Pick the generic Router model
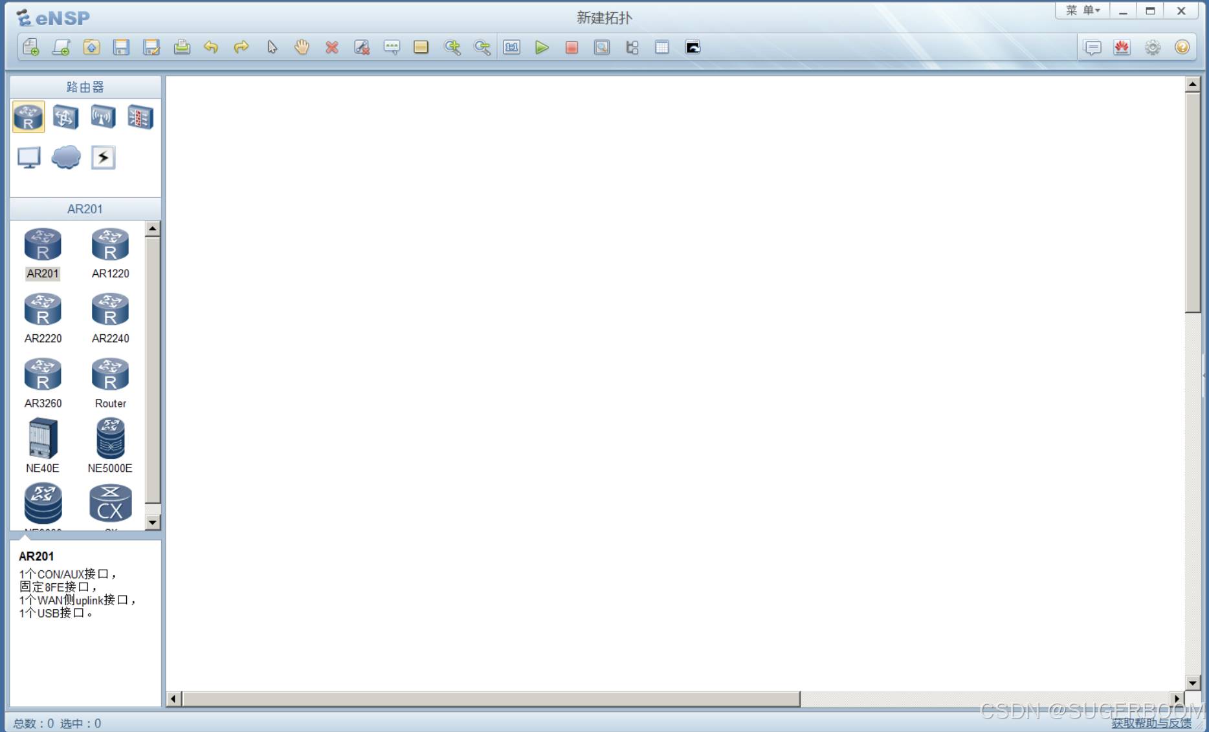The width and height of the screenshot is (1209, 732). (x=110, y=383)
